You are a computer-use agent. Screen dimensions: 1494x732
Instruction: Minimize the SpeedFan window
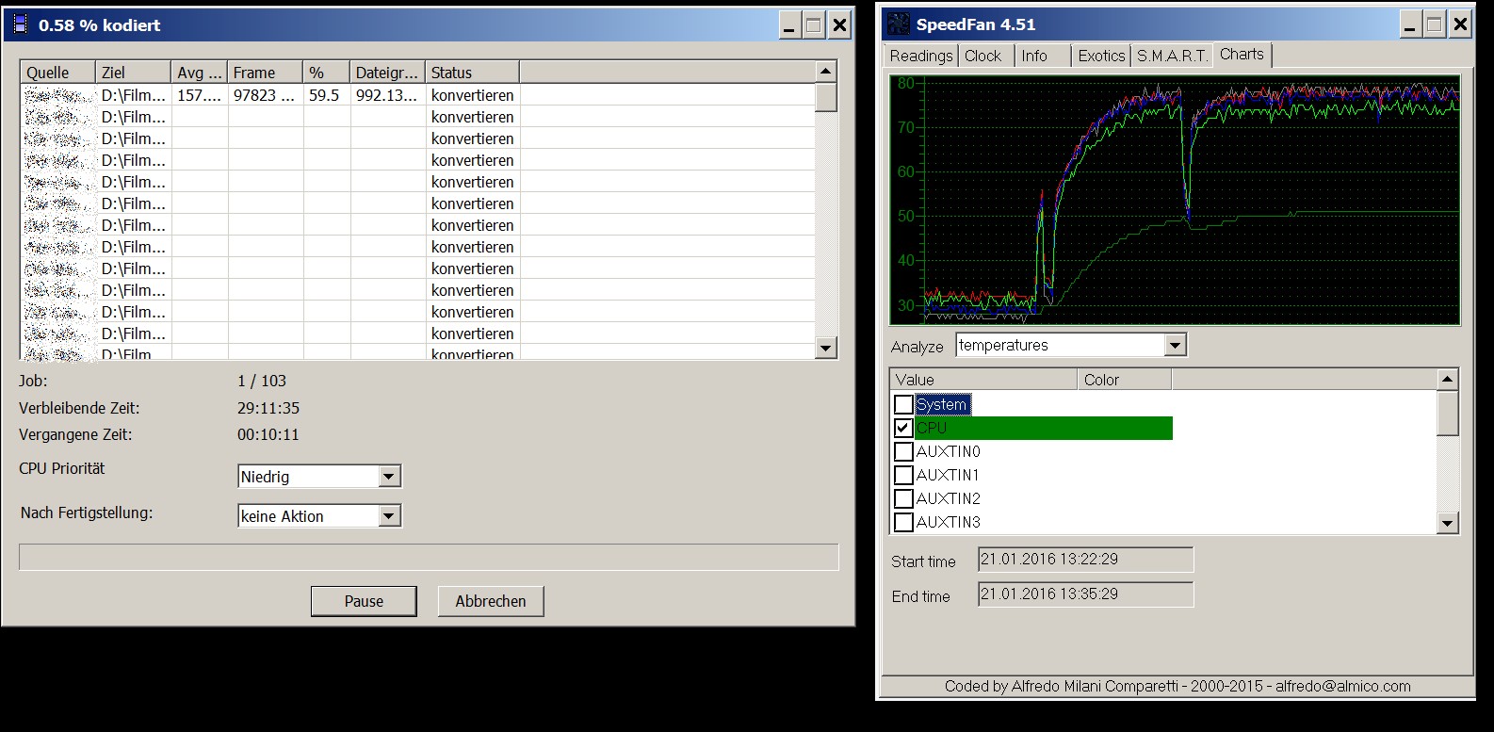[1409, 24]
